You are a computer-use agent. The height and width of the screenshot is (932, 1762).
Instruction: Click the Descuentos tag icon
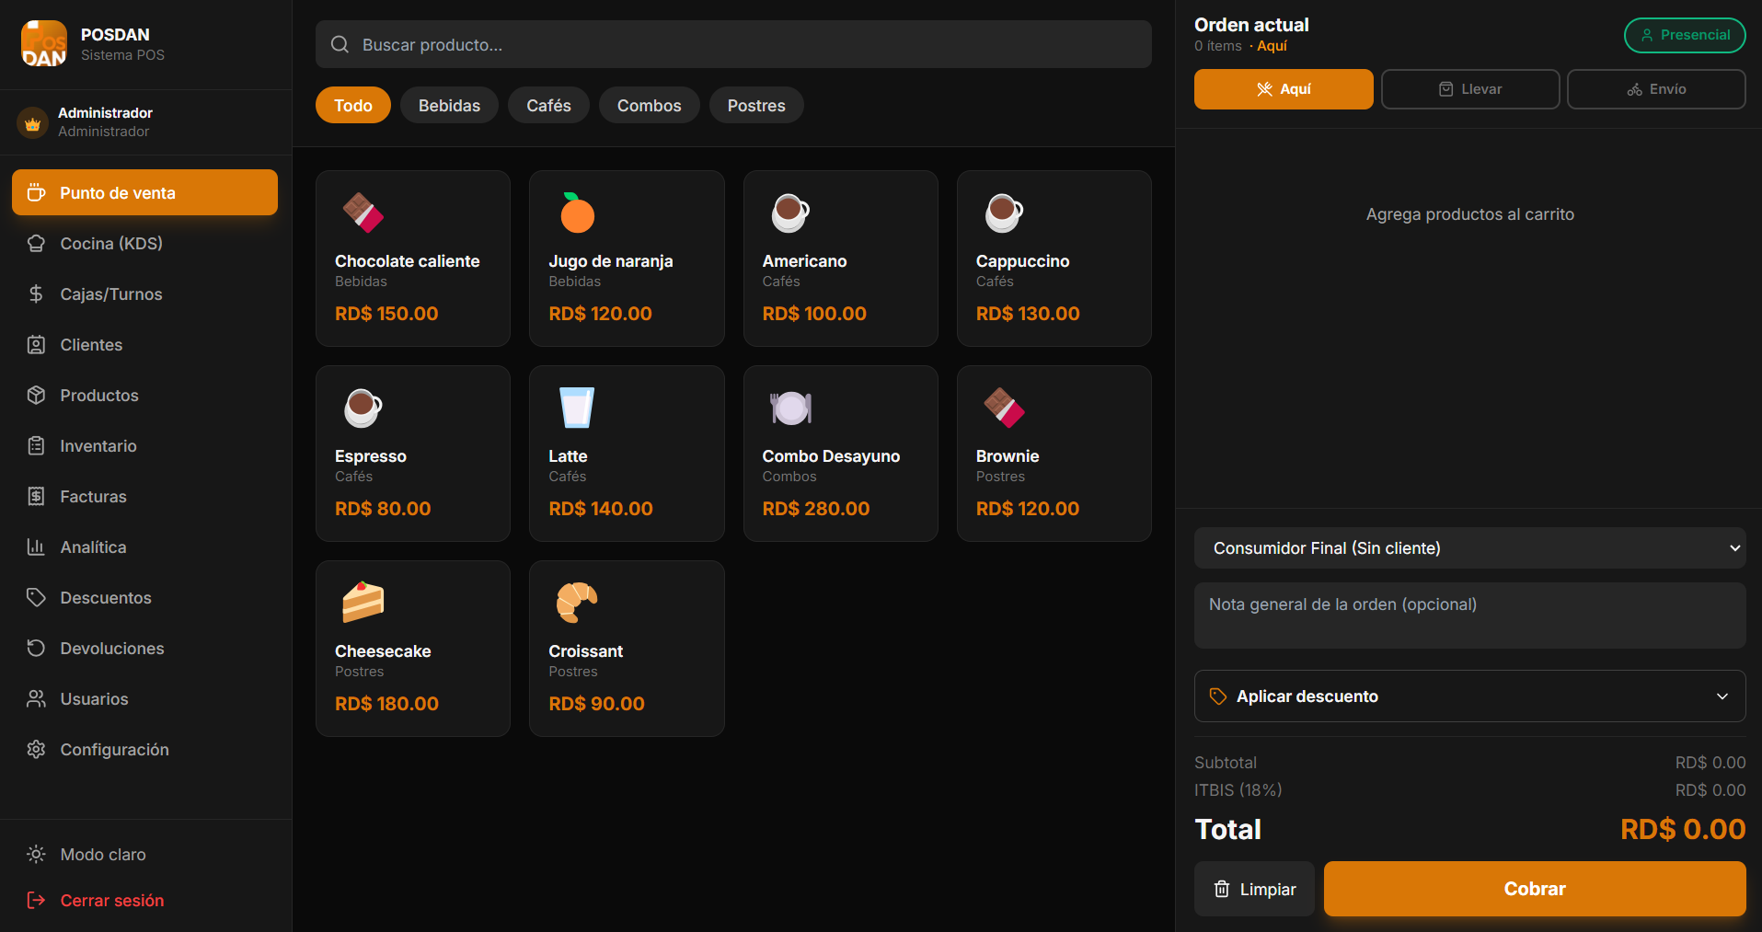[x=36, y=598]
